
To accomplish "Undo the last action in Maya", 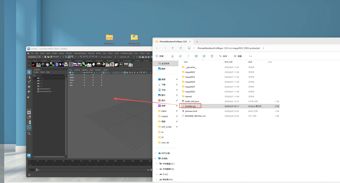I will click(x=54, y=57).
